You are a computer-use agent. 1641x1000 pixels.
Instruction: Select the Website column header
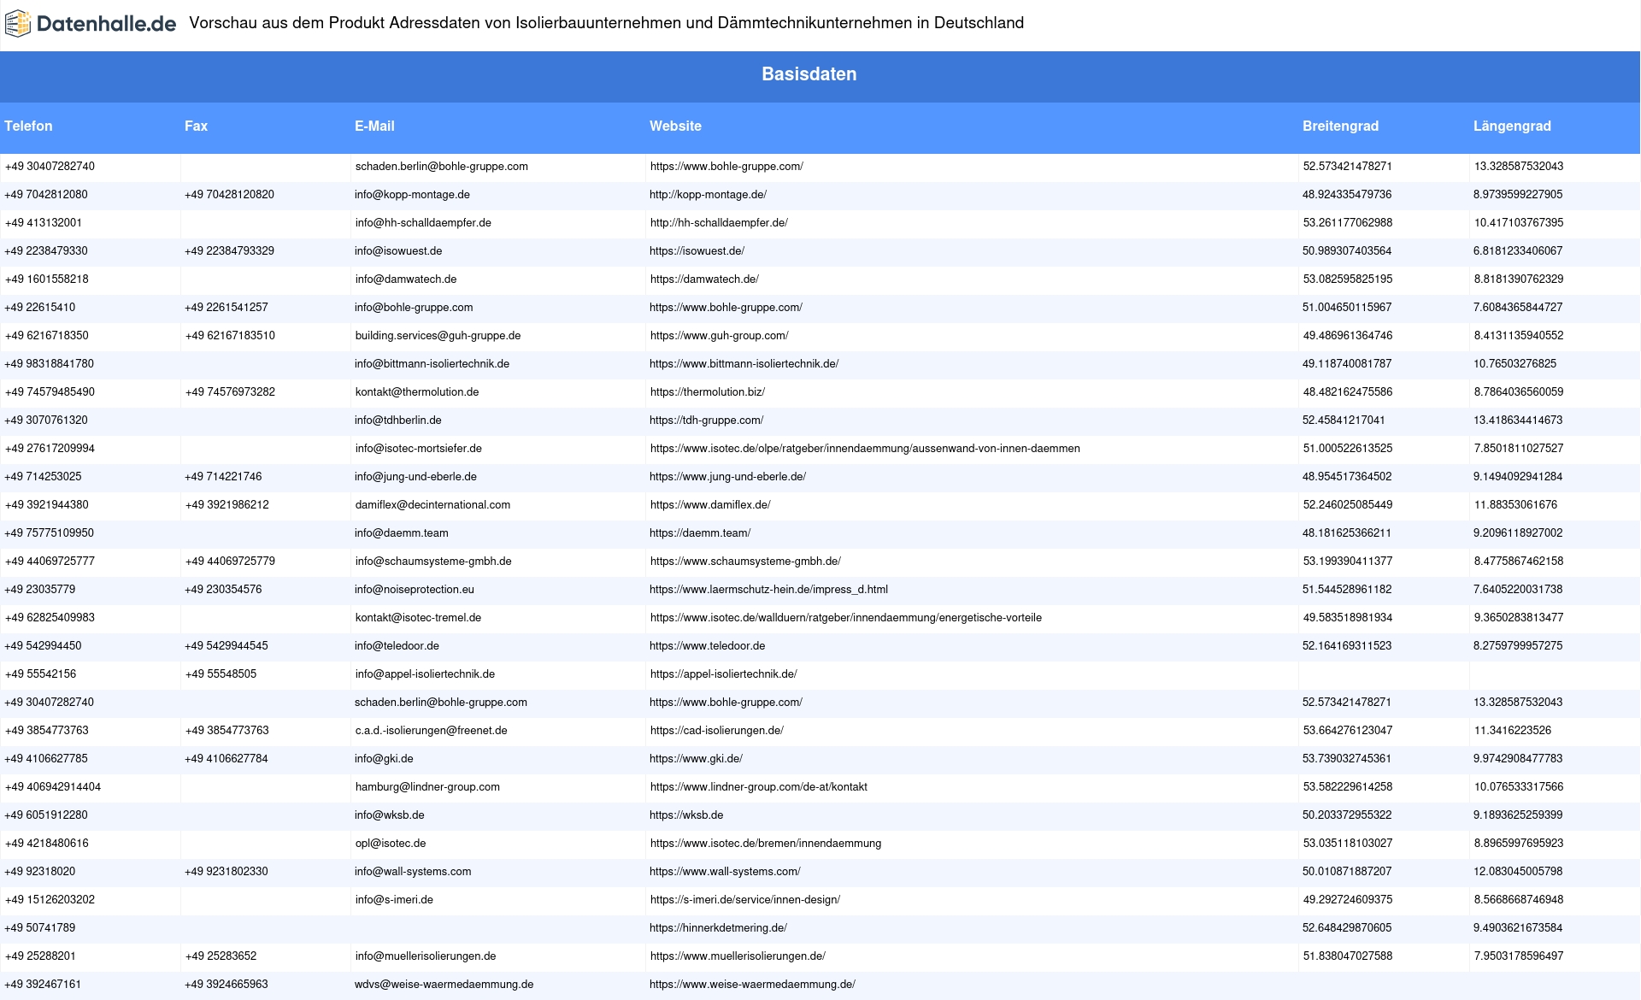(x=675, y=126)
